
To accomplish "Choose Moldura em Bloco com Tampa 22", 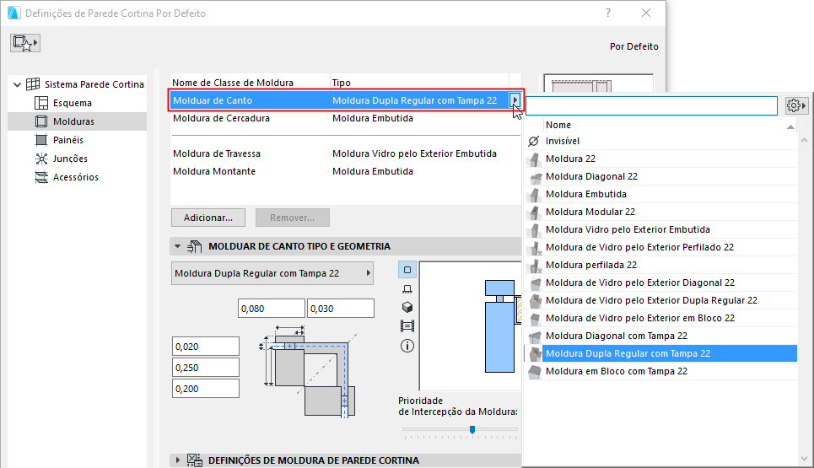I will [660, 372].
